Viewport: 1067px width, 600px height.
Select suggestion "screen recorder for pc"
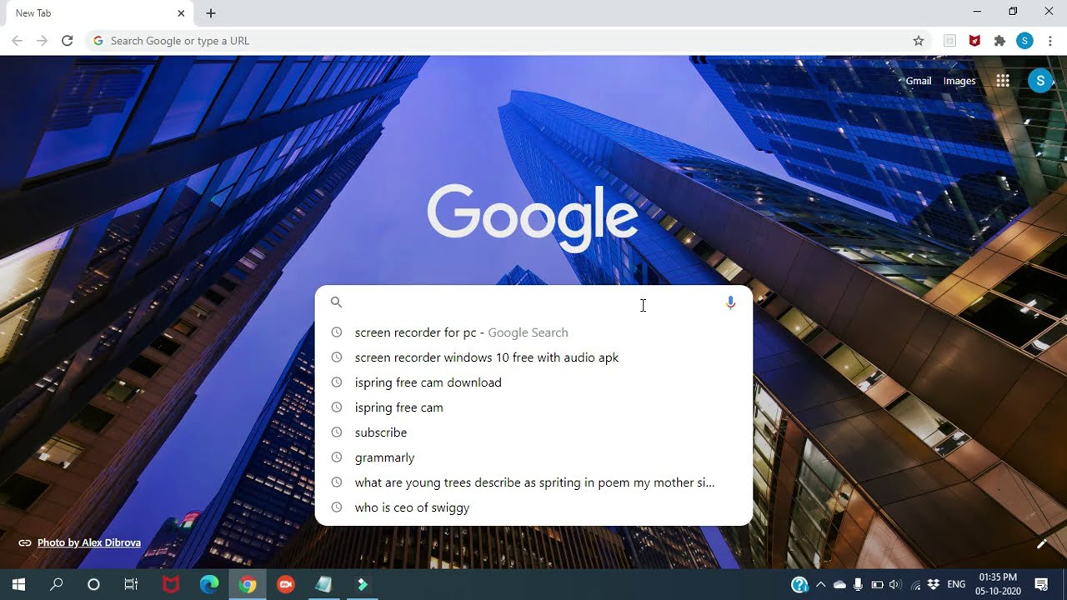tap(533, 332)
